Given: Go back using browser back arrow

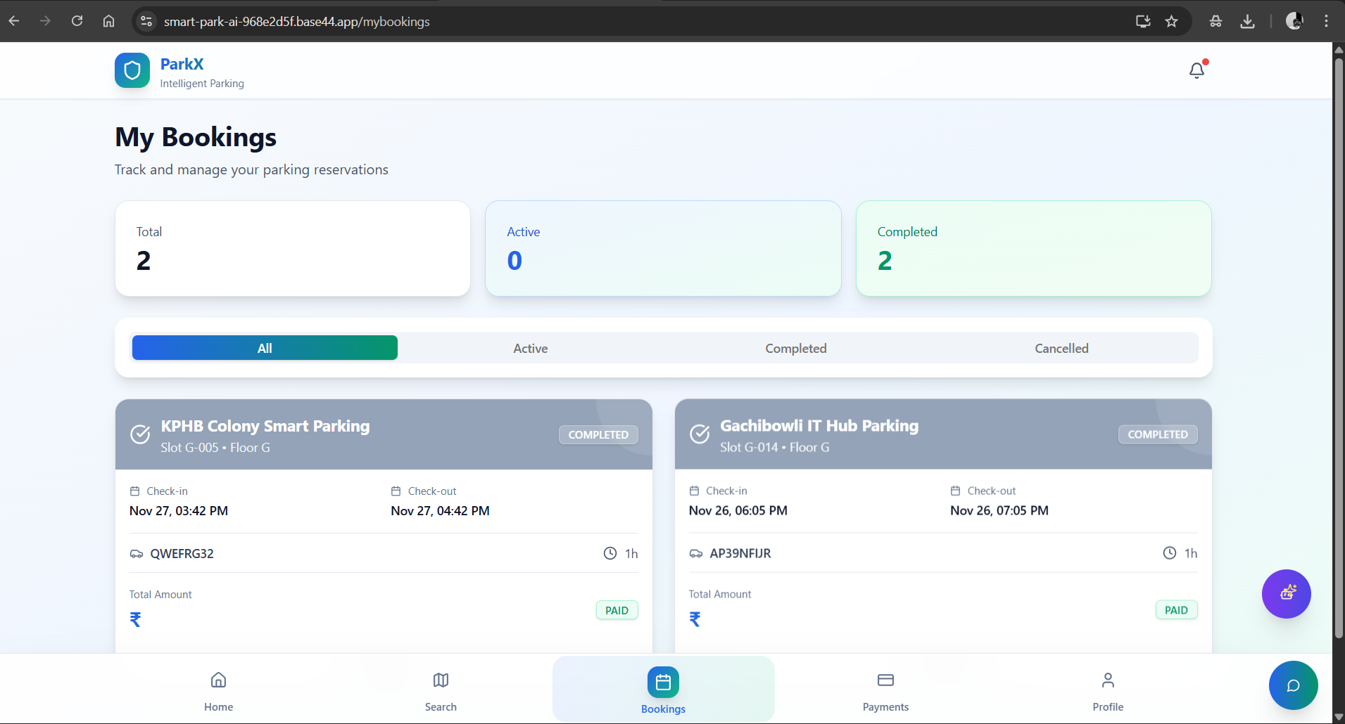Looking at the screenshot, I should [x=14, y=21].
